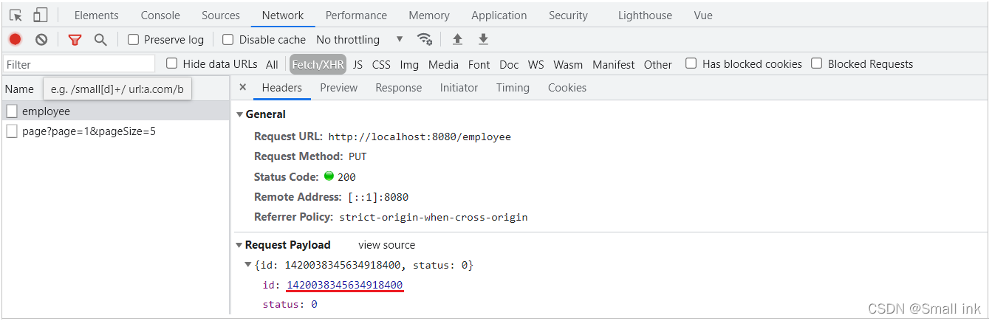Open the Headers tab
This screenshot has width=992, height=321.
[x=282, y=87]
